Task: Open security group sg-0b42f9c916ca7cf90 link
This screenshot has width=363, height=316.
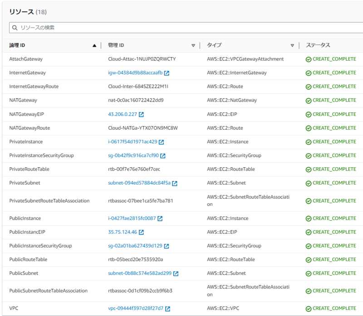Action: pyautogui.click(x=133, y=156)
